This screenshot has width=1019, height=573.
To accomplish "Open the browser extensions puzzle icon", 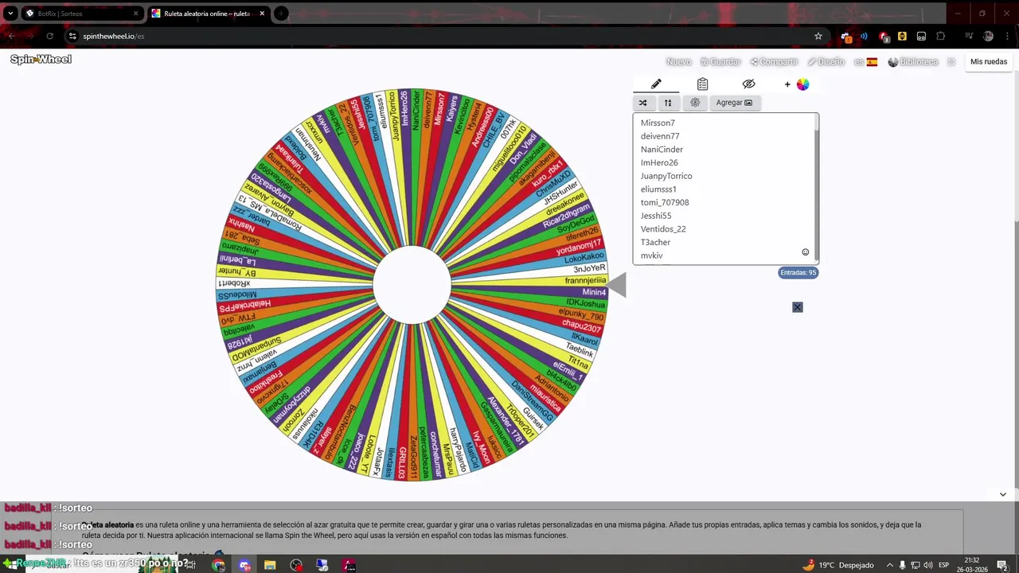I will 940,36.
